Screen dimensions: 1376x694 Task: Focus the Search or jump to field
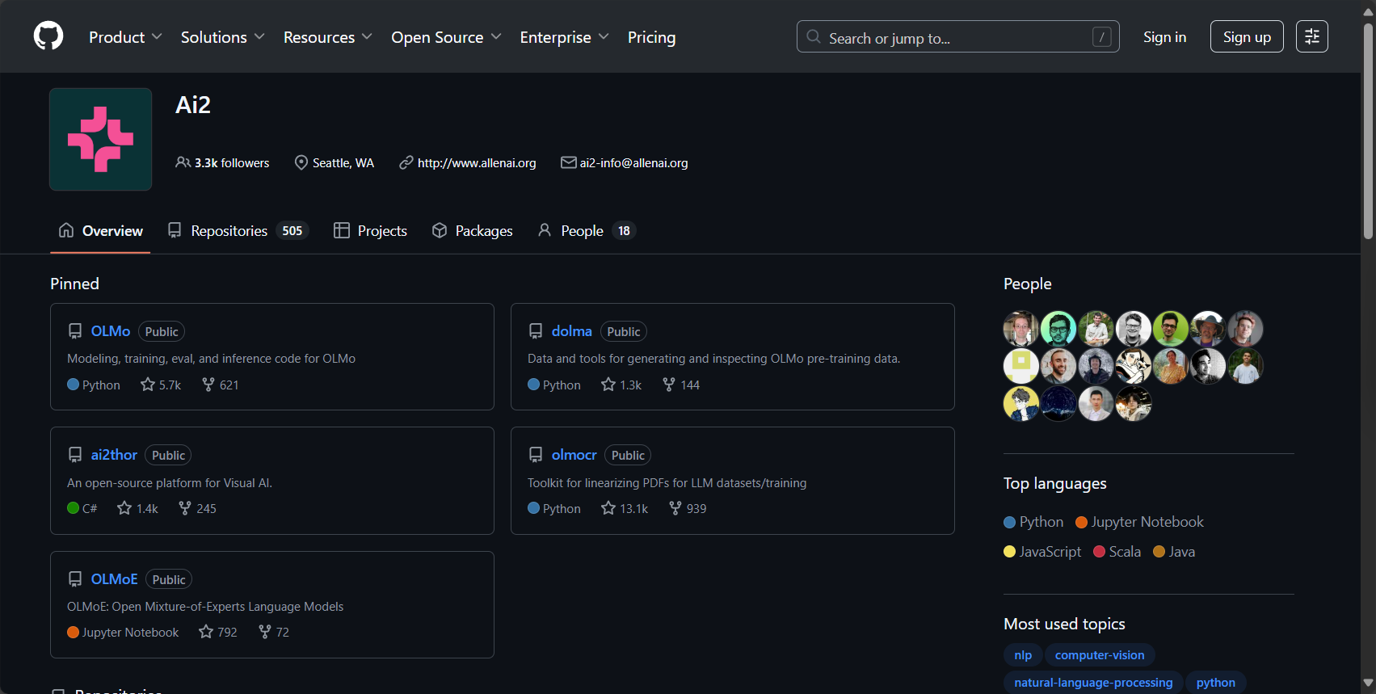point(957,36)
